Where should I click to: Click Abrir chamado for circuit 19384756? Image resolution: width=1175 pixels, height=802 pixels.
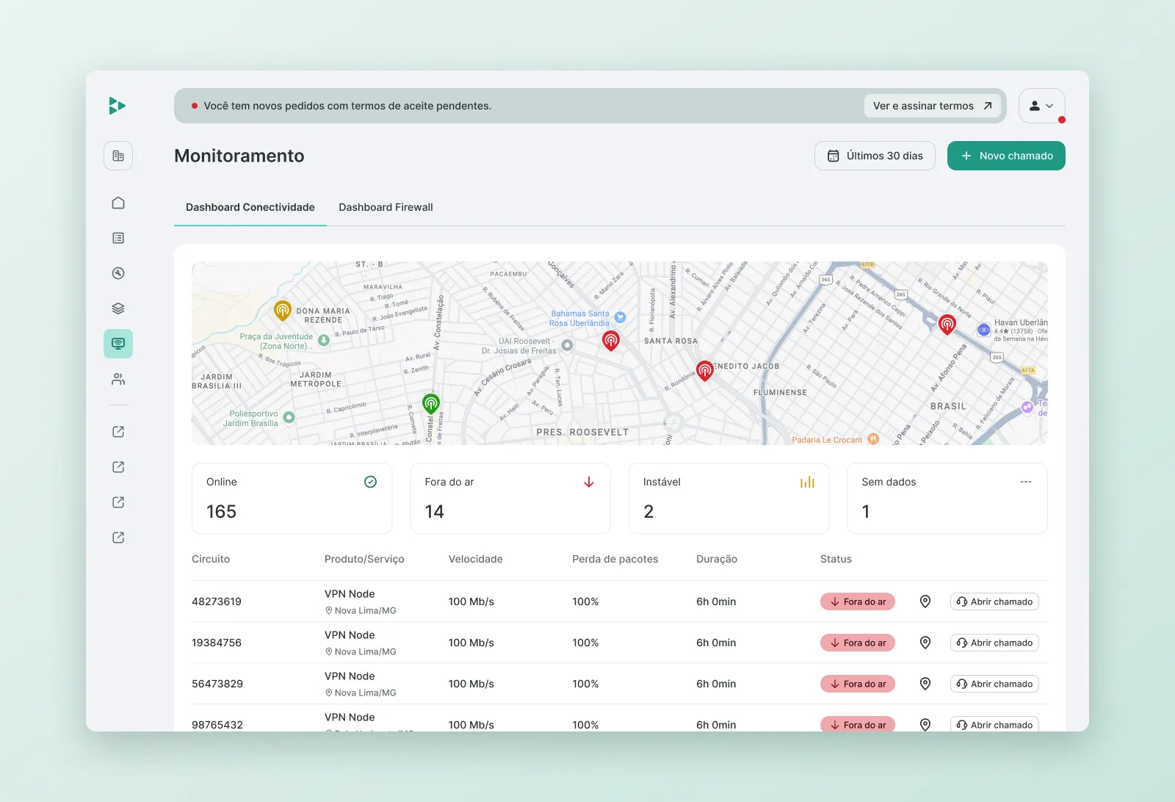994,643
